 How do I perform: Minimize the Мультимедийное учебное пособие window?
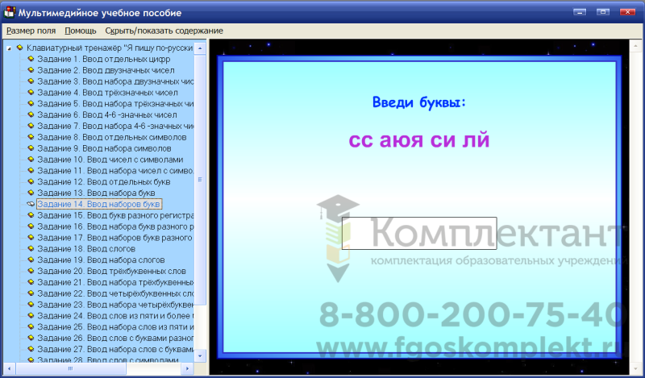tap(580, 12)
